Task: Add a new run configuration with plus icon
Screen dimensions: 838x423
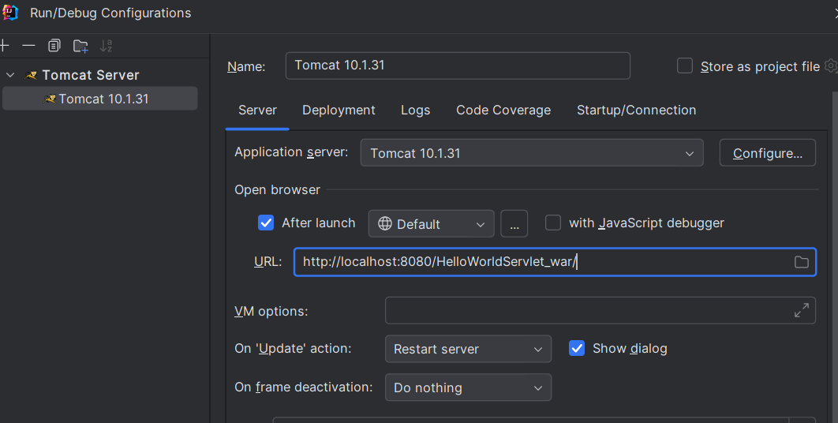Action: pos(4,46)
